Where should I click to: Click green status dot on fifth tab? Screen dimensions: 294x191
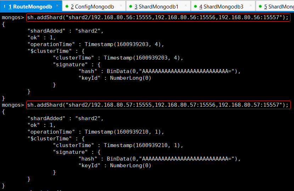click(260, 6)
